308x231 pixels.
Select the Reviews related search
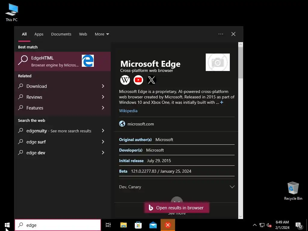point(63,97)
